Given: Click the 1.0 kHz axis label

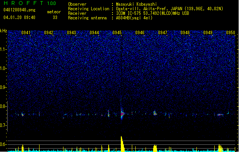Looking at the screenshot, I should 3,68.
